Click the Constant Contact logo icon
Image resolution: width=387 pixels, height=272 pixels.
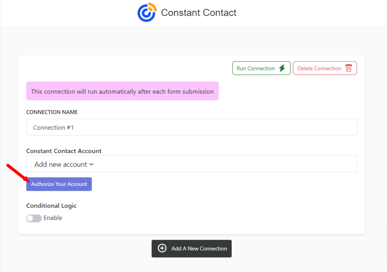[x=147, y=13]
